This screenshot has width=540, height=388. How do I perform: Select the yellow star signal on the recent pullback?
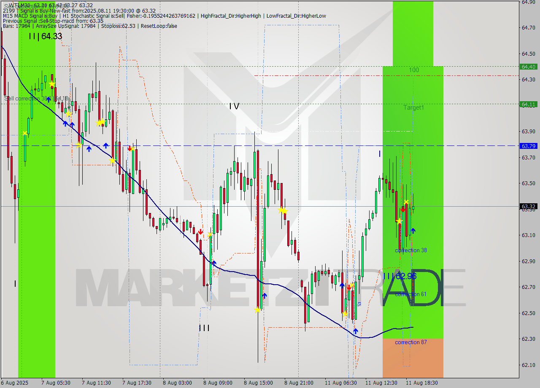pyautogui.click(x=399, y=221)
